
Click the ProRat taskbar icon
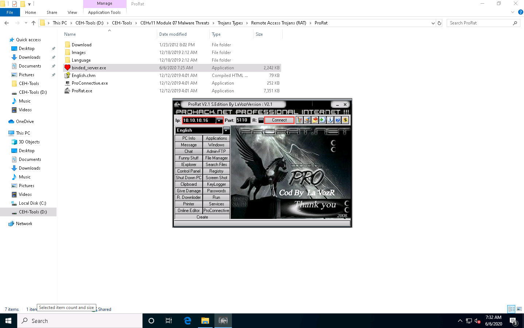tap(223, 321)
